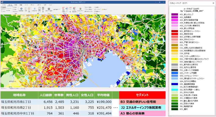Click the Excelレポート icon
This screenshot has height=117, width=216.
pos(80,9)
